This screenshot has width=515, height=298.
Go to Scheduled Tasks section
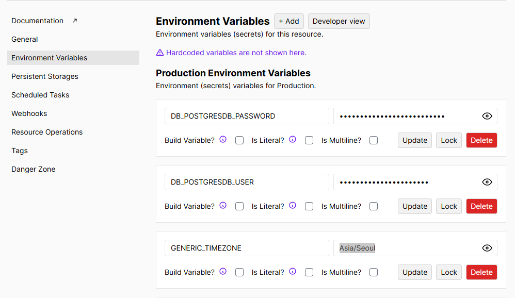[x=40, y=95]
